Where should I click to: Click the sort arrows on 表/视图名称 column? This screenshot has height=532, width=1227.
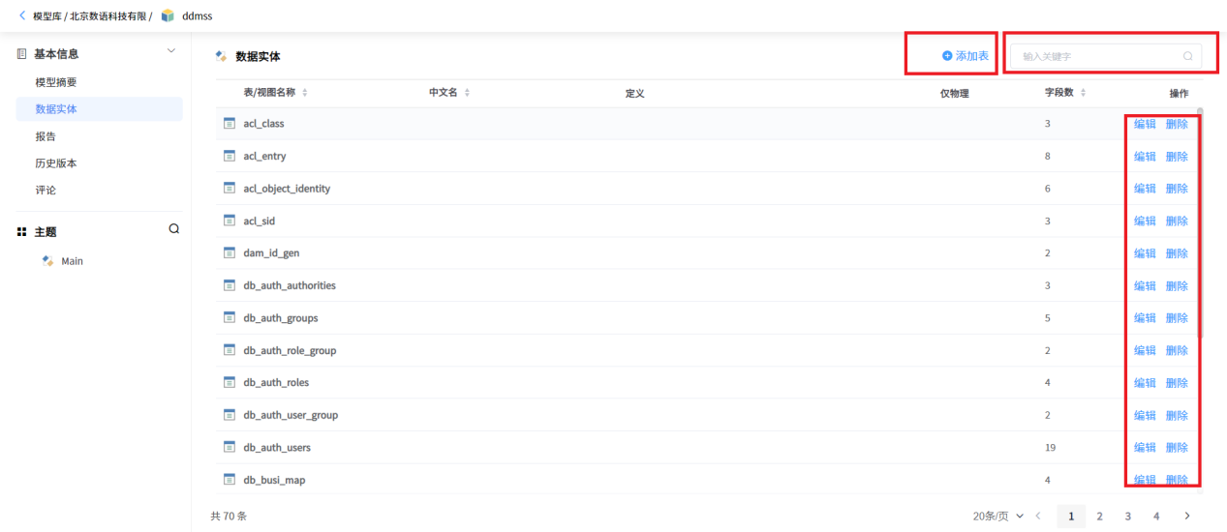pos(305,93)
